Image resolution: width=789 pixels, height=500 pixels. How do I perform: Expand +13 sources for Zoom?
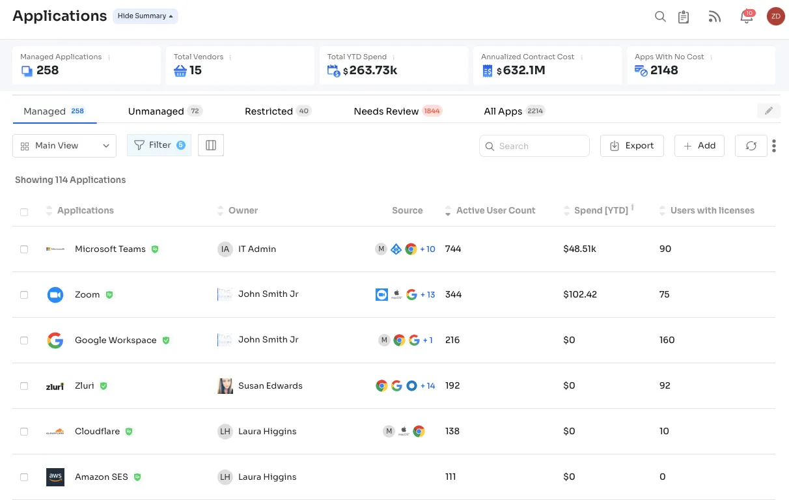click(x=428, y=294)
